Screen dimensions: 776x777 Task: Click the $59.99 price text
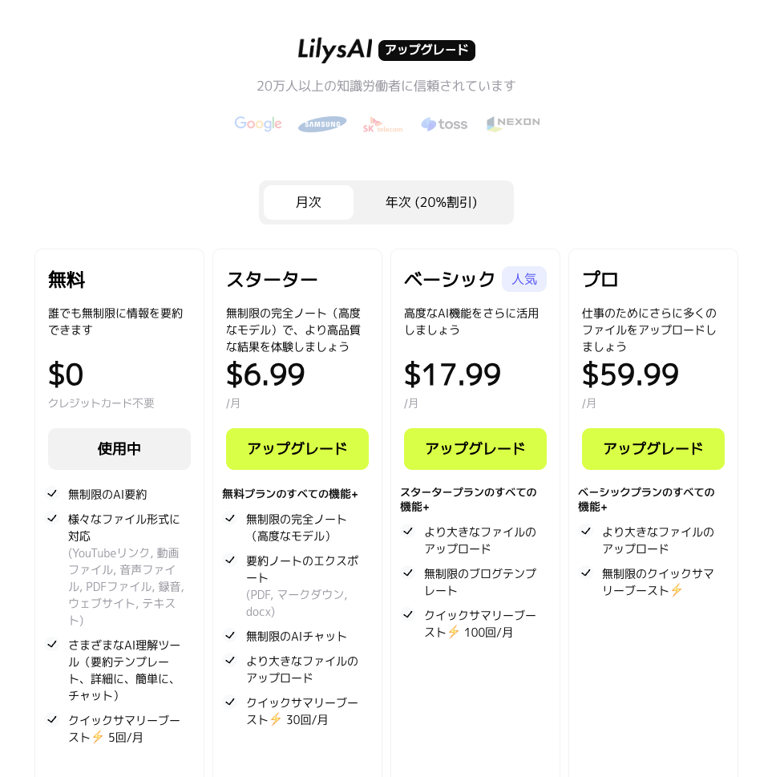[630, 374]
